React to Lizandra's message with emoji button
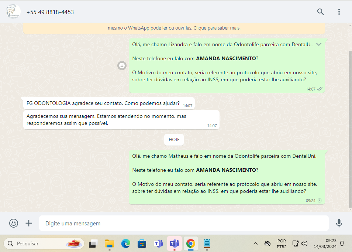This screenshot has width=352, height=252. (x=122, y=65)
